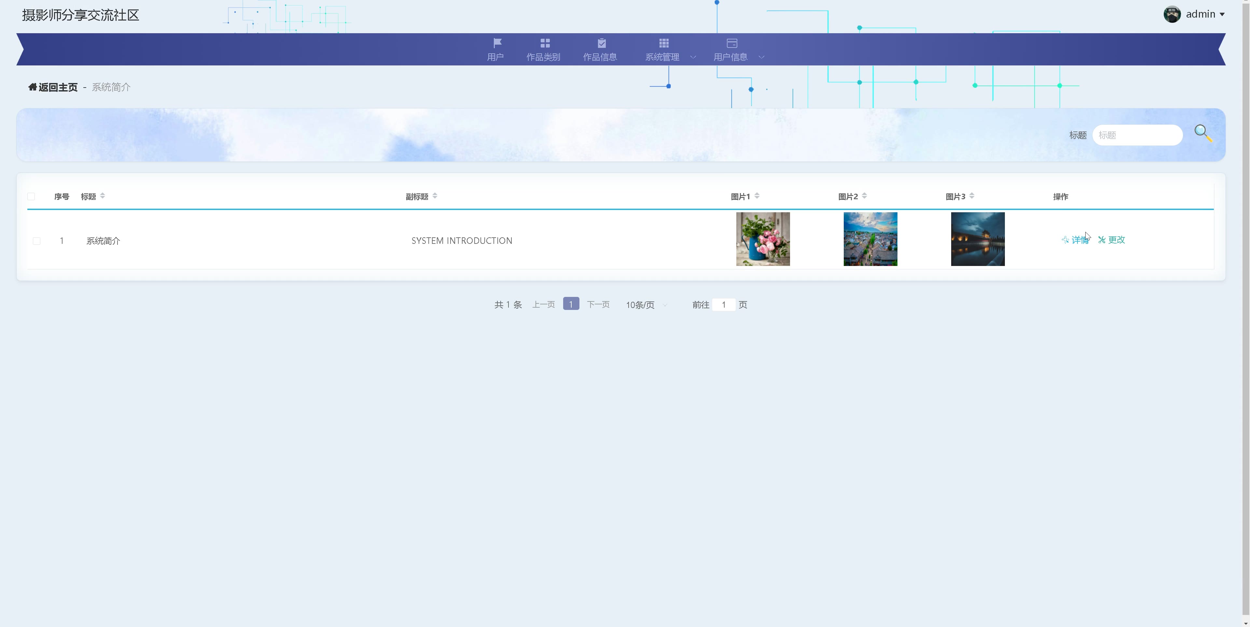Click the 系统管理 grid icon
Image resolution: width=1250 pixels, height=627 pixels.
663,43
